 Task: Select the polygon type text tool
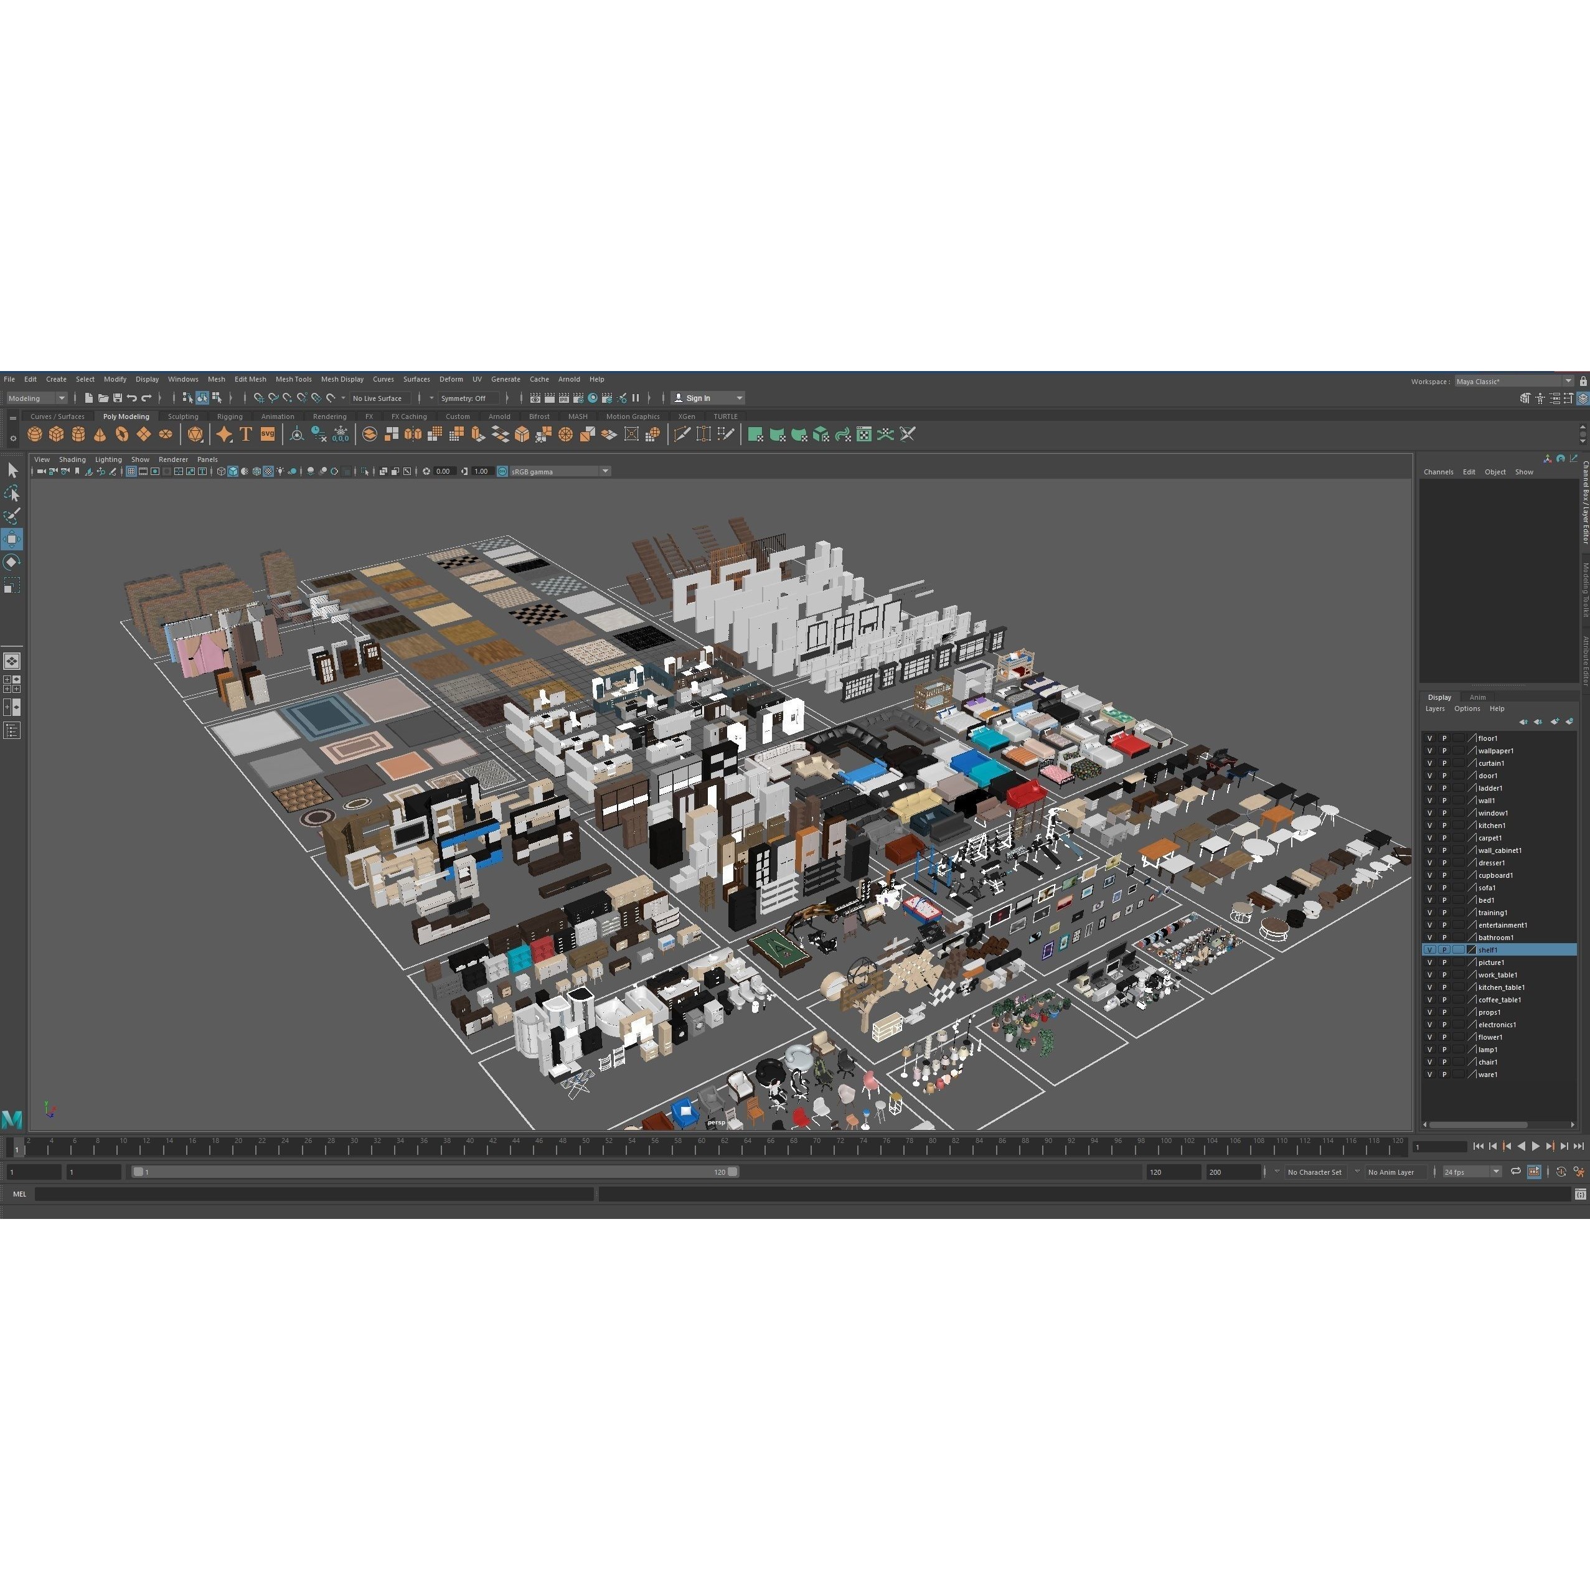tap(245, 435)
